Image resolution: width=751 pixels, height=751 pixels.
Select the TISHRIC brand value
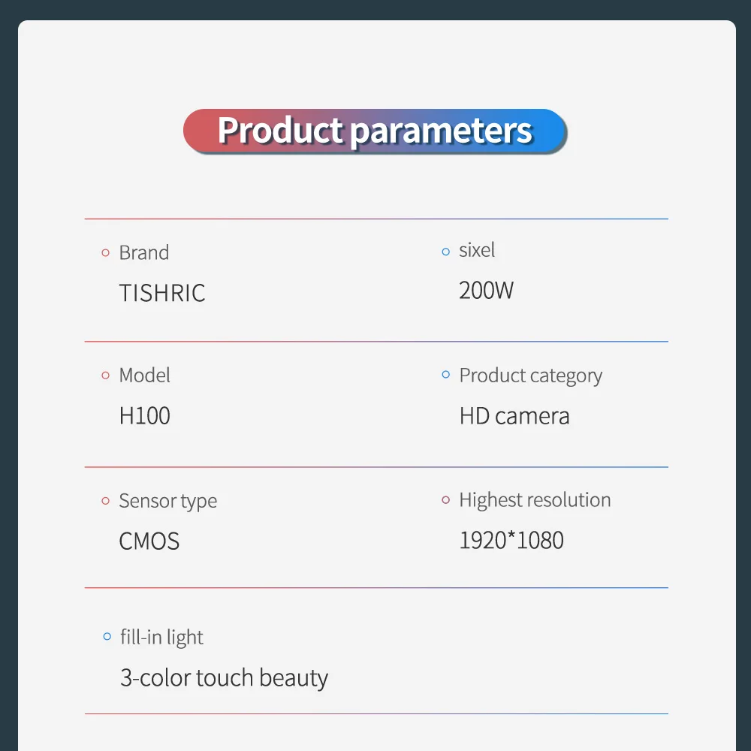pos(162,293)
